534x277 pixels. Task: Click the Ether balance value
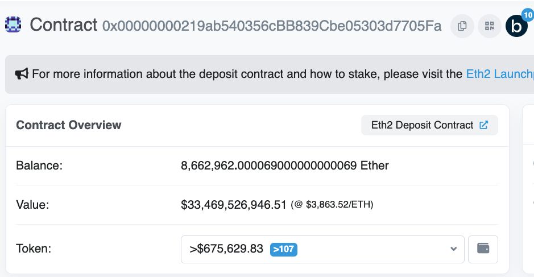[x=285, y=166]
